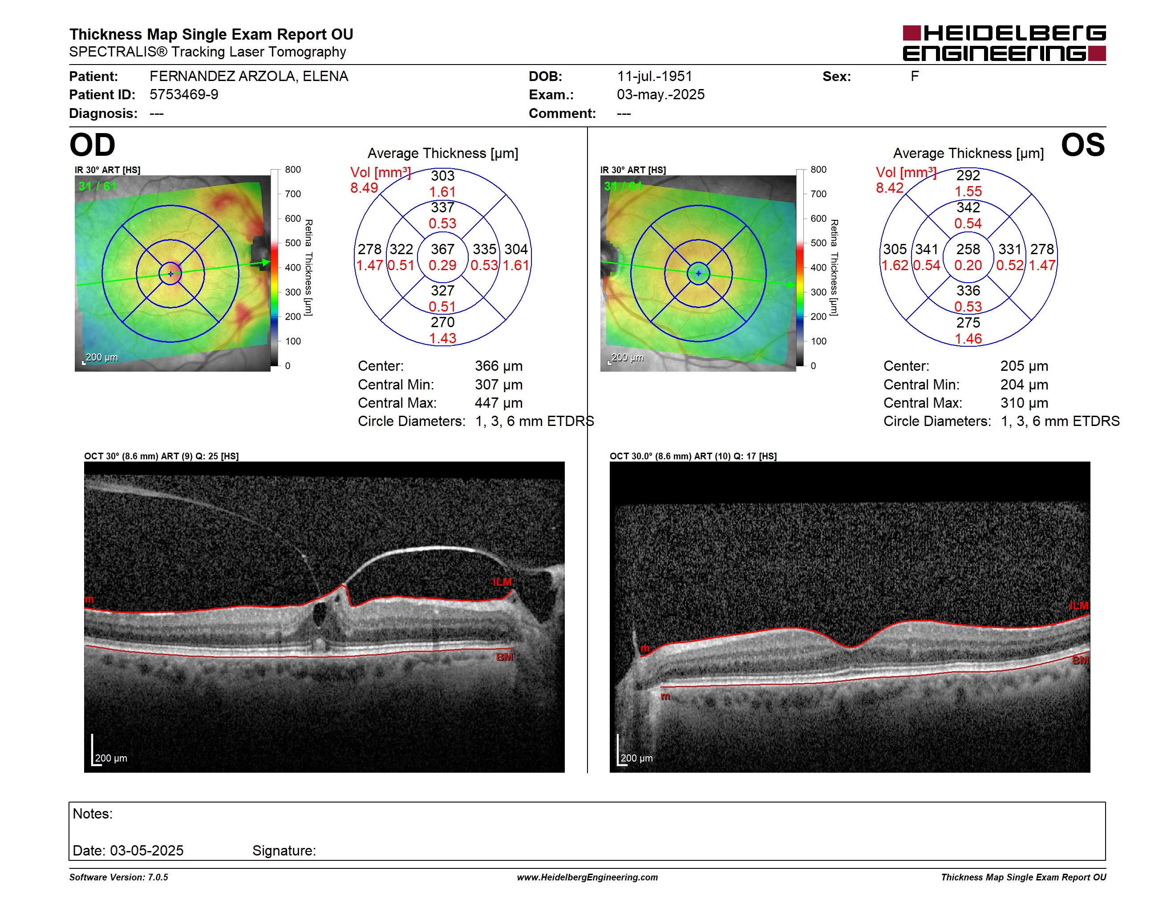
Task: Click the OS retina thickness color scale bar
Action: tap(801, 268)
